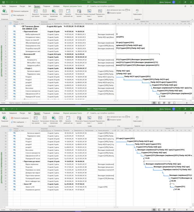Save the project in the upper window title bar
Screen dimensions: 194x212
click(x=4, y=2)
